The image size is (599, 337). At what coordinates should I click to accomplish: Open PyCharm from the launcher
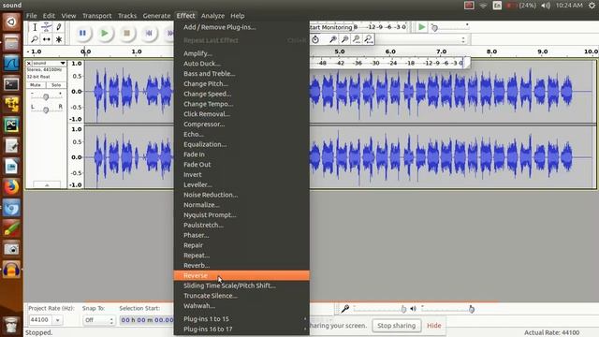pyautogui.click(x=11, y=125)
